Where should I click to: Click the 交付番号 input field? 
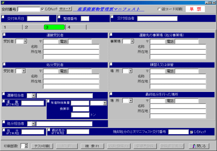click(29, 9)
